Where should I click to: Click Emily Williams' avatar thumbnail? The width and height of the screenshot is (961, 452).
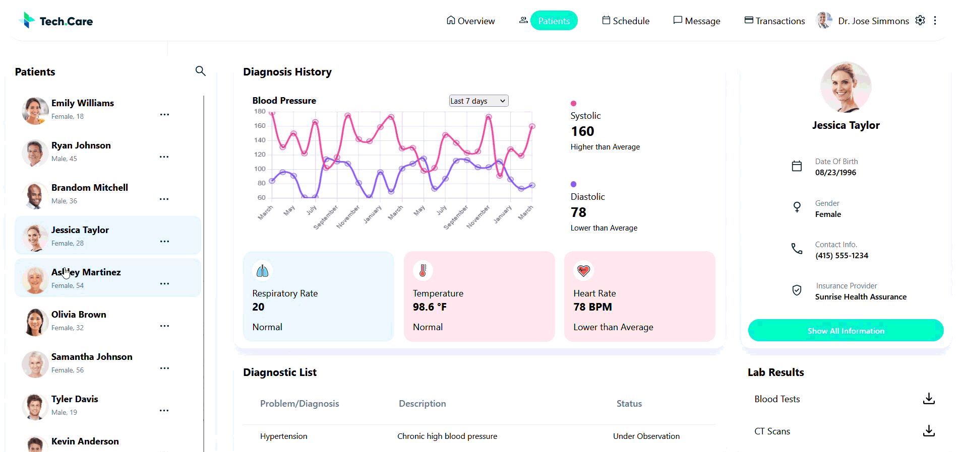[x=35, y=111]
